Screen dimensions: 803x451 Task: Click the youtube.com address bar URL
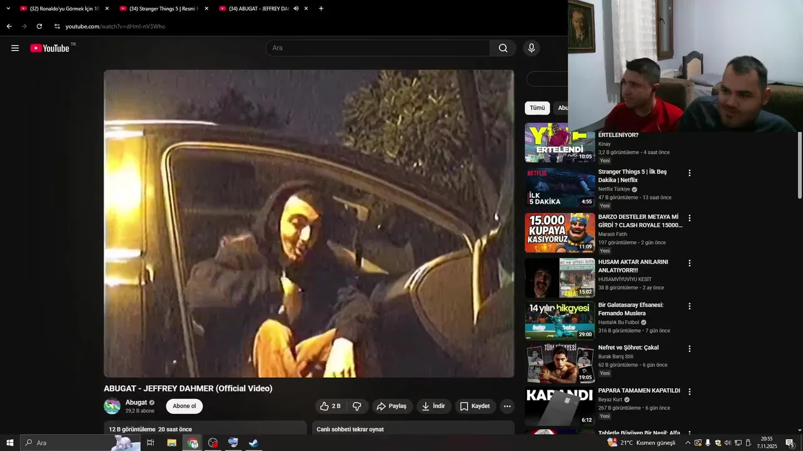[115, 26]
